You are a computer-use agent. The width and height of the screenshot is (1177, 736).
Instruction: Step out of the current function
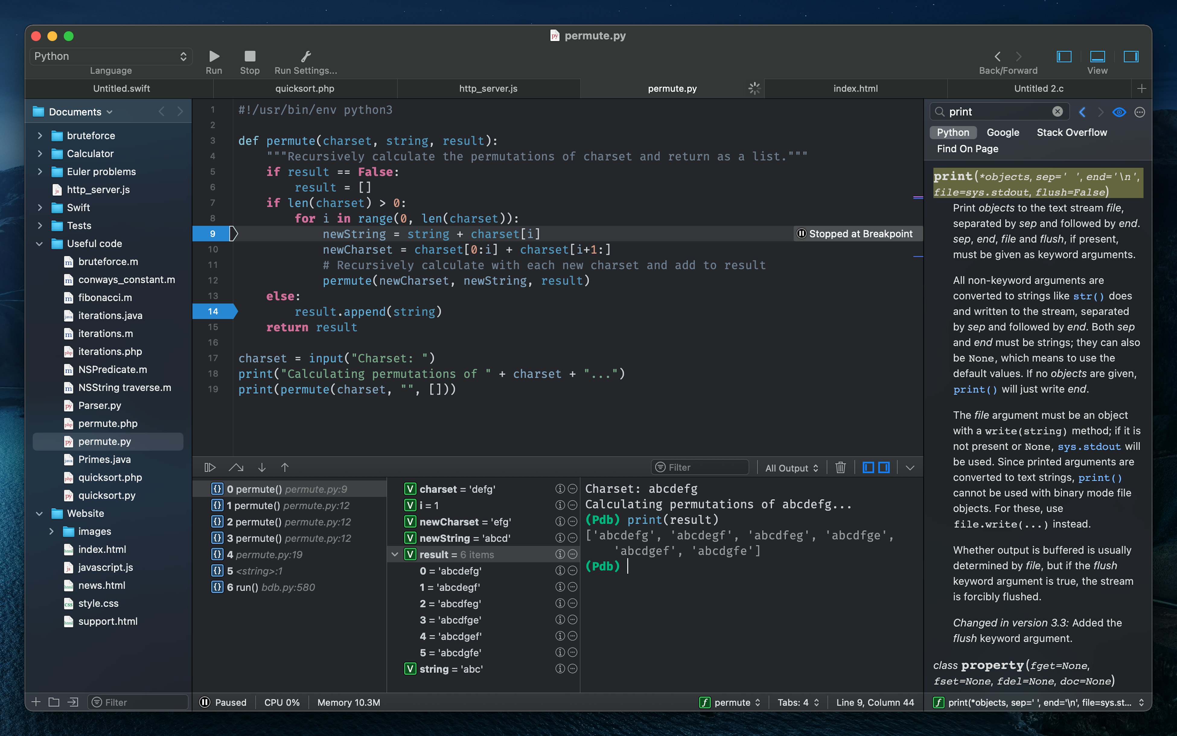[x=285, y=467]
